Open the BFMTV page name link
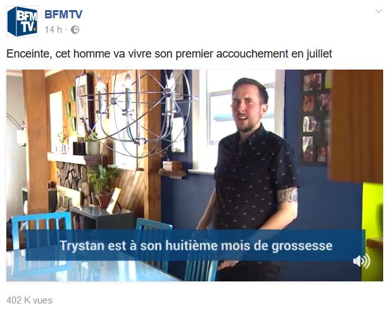The image size is (392, 313). click(63, 15)
